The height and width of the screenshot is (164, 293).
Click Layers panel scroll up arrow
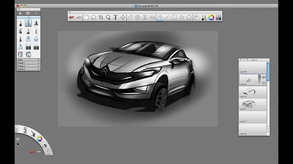268,129
